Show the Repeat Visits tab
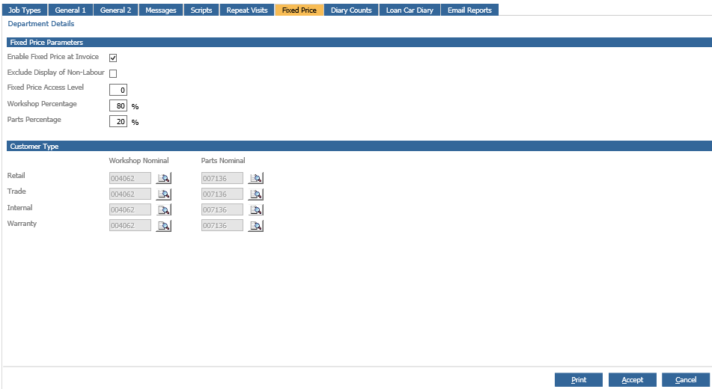The image size is (712, 389). pos(247,10)
